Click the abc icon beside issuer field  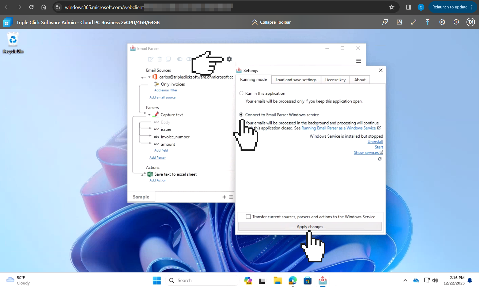coord(156,129)
